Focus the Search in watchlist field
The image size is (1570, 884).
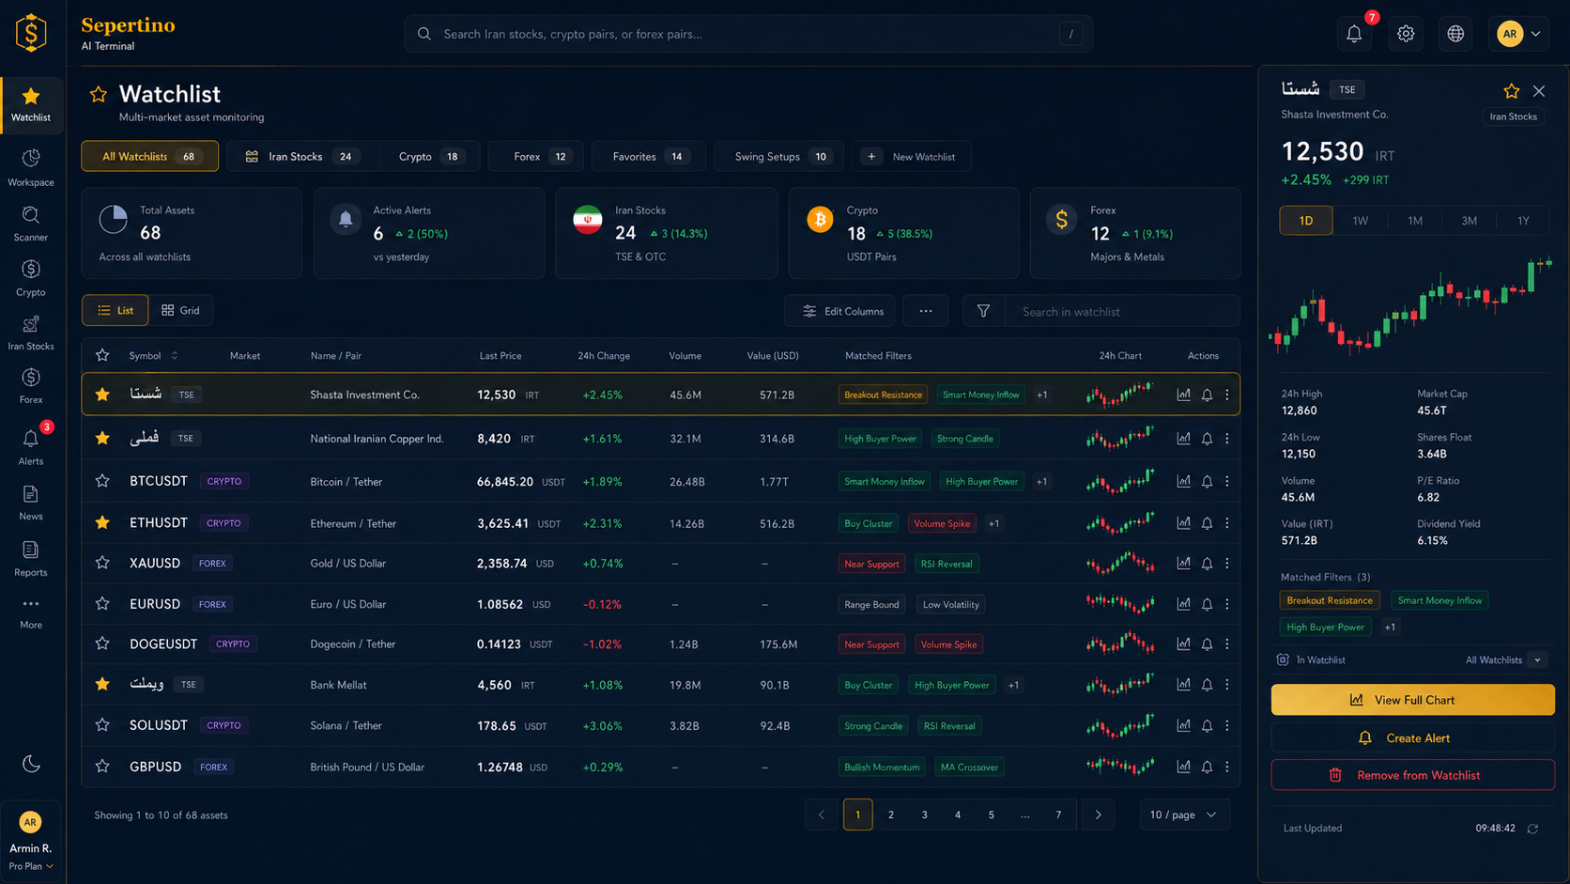1123,311
